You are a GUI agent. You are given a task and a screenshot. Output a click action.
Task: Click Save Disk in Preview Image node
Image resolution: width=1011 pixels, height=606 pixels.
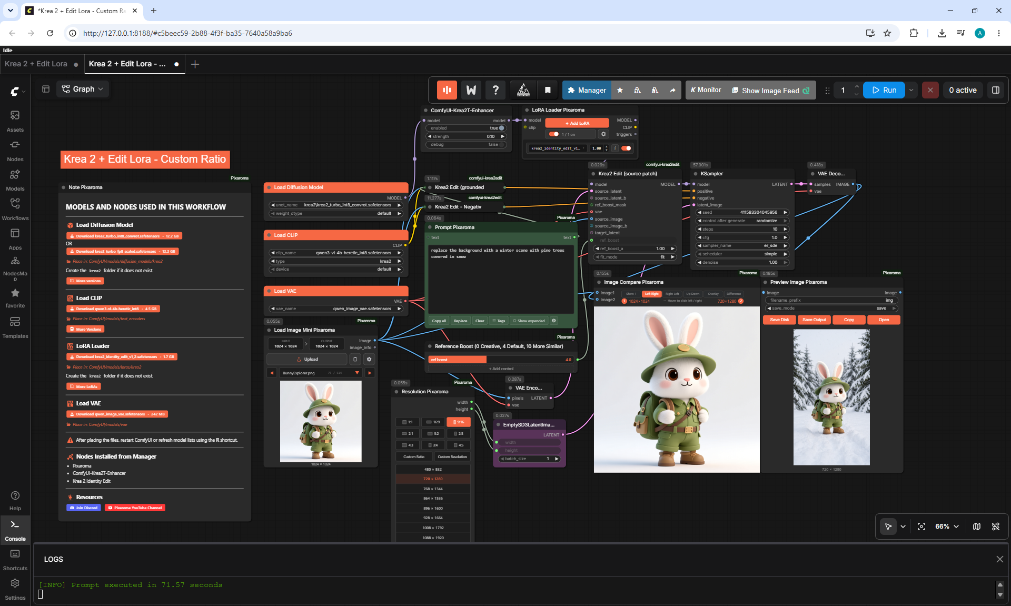click(x=779, y=320)
